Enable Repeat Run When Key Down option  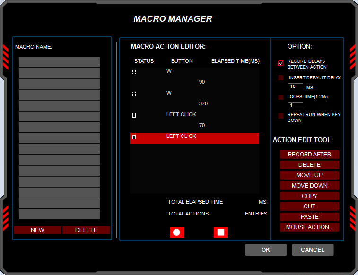click(x=281, y=116)
